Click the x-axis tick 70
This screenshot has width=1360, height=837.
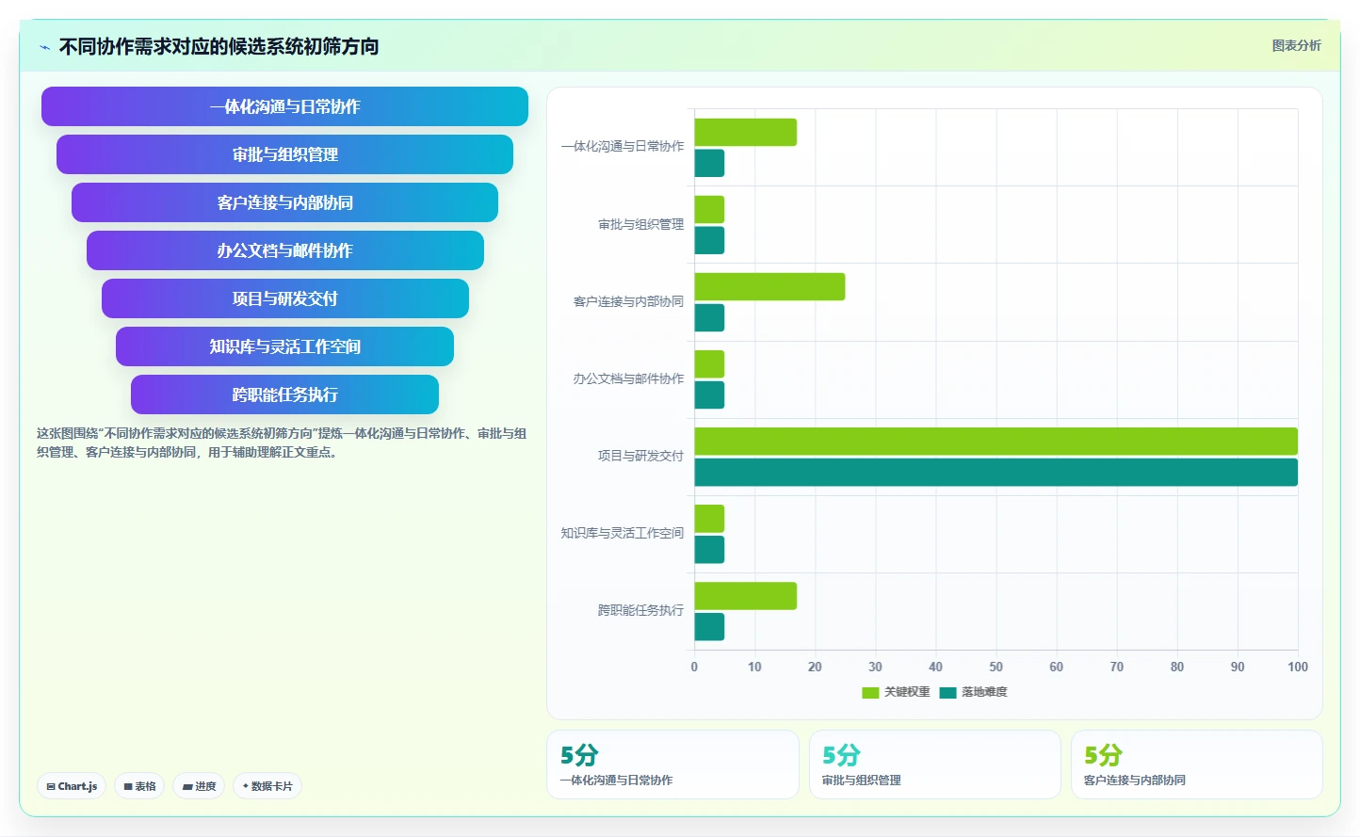pos(1116,667)
